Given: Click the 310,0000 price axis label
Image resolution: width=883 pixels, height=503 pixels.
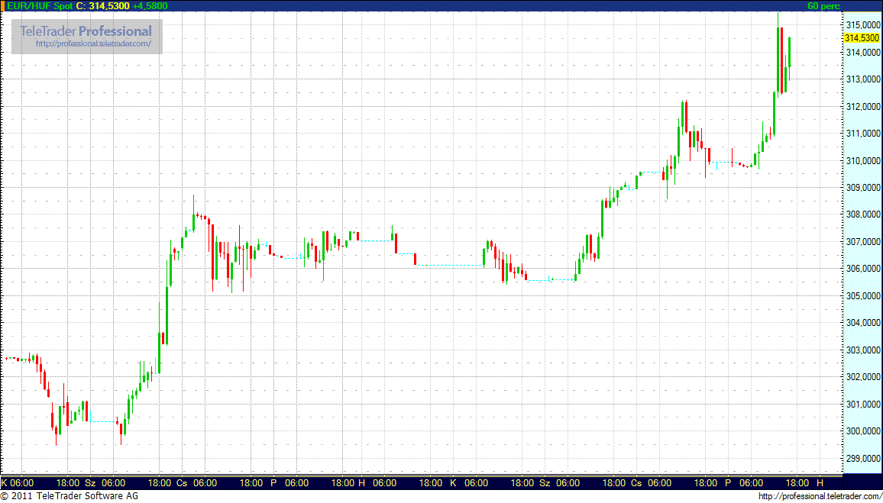Looking at the screenshot, I should [862, 161].
